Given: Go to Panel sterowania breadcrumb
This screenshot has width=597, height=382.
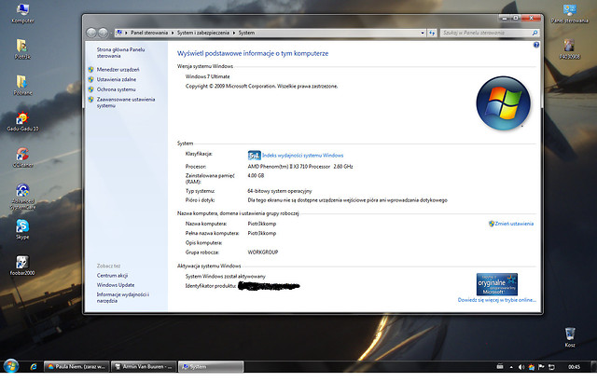Looking at the screenshot, I should (x=149, y=33).
